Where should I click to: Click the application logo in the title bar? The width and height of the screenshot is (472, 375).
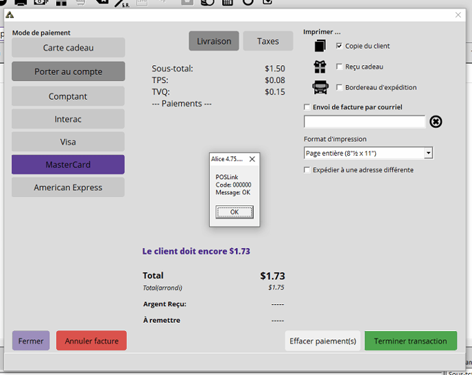[x=10, y=15]
